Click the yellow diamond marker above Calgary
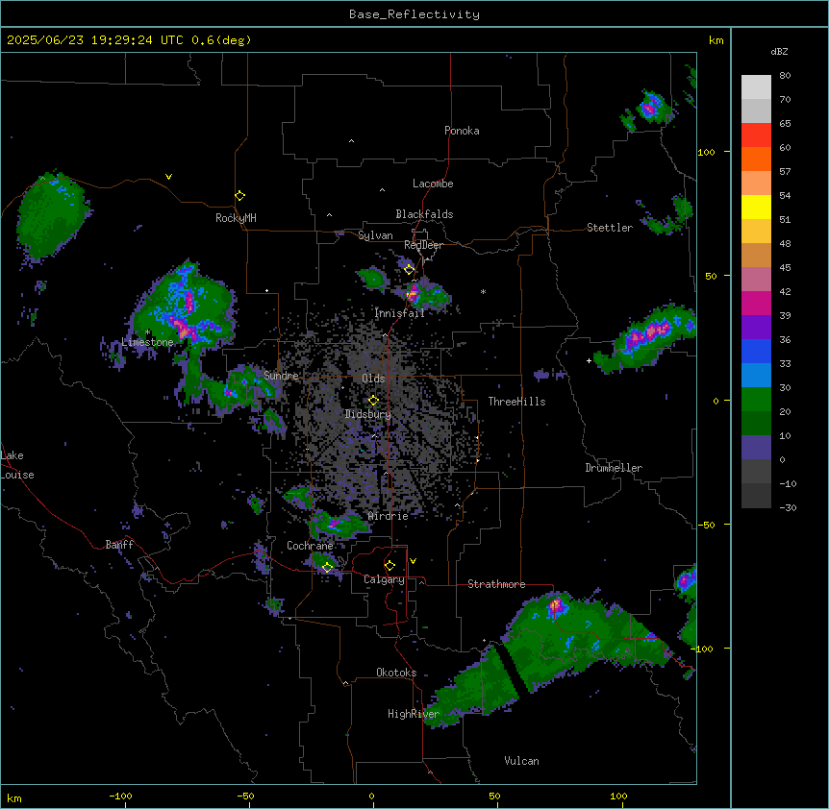This screenshot has height=809, width=829. click(390, 566)
